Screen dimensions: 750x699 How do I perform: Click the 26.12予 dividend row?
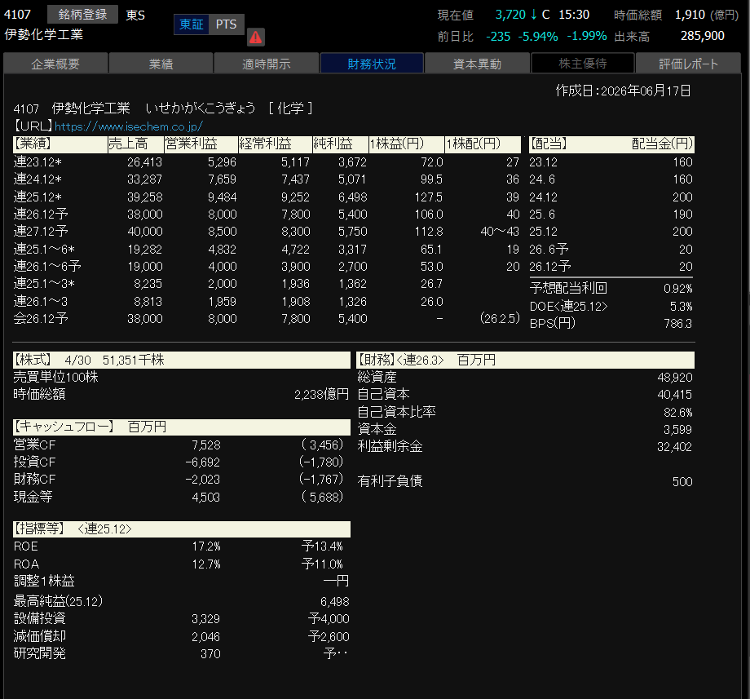611,267
